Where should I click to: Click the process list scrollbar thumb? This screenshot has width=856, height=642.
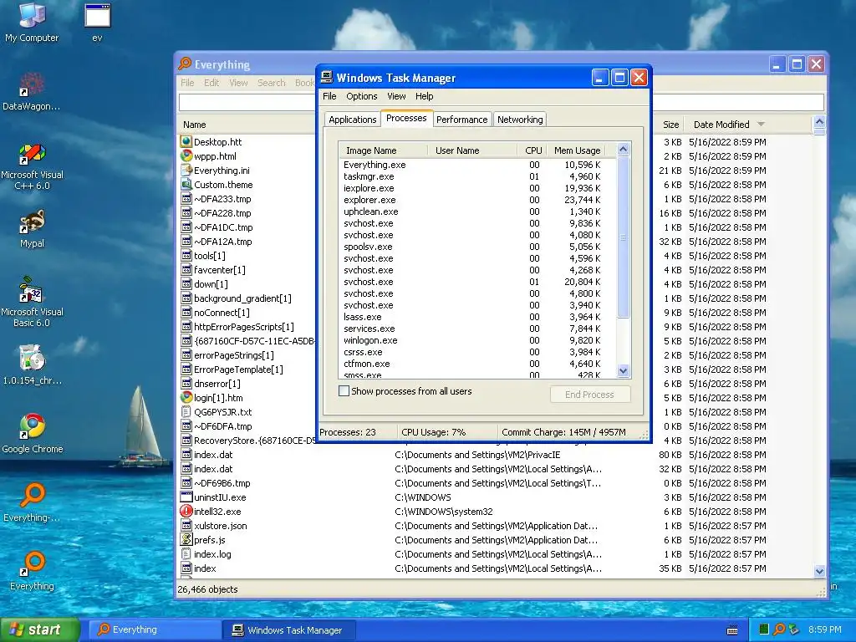(x=624, y=237)
